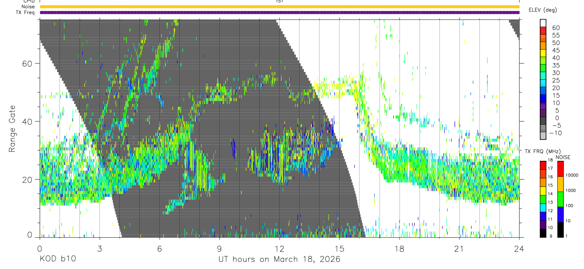Select the orange swatch in NOISE colorbar

click(x=560, y=184)
